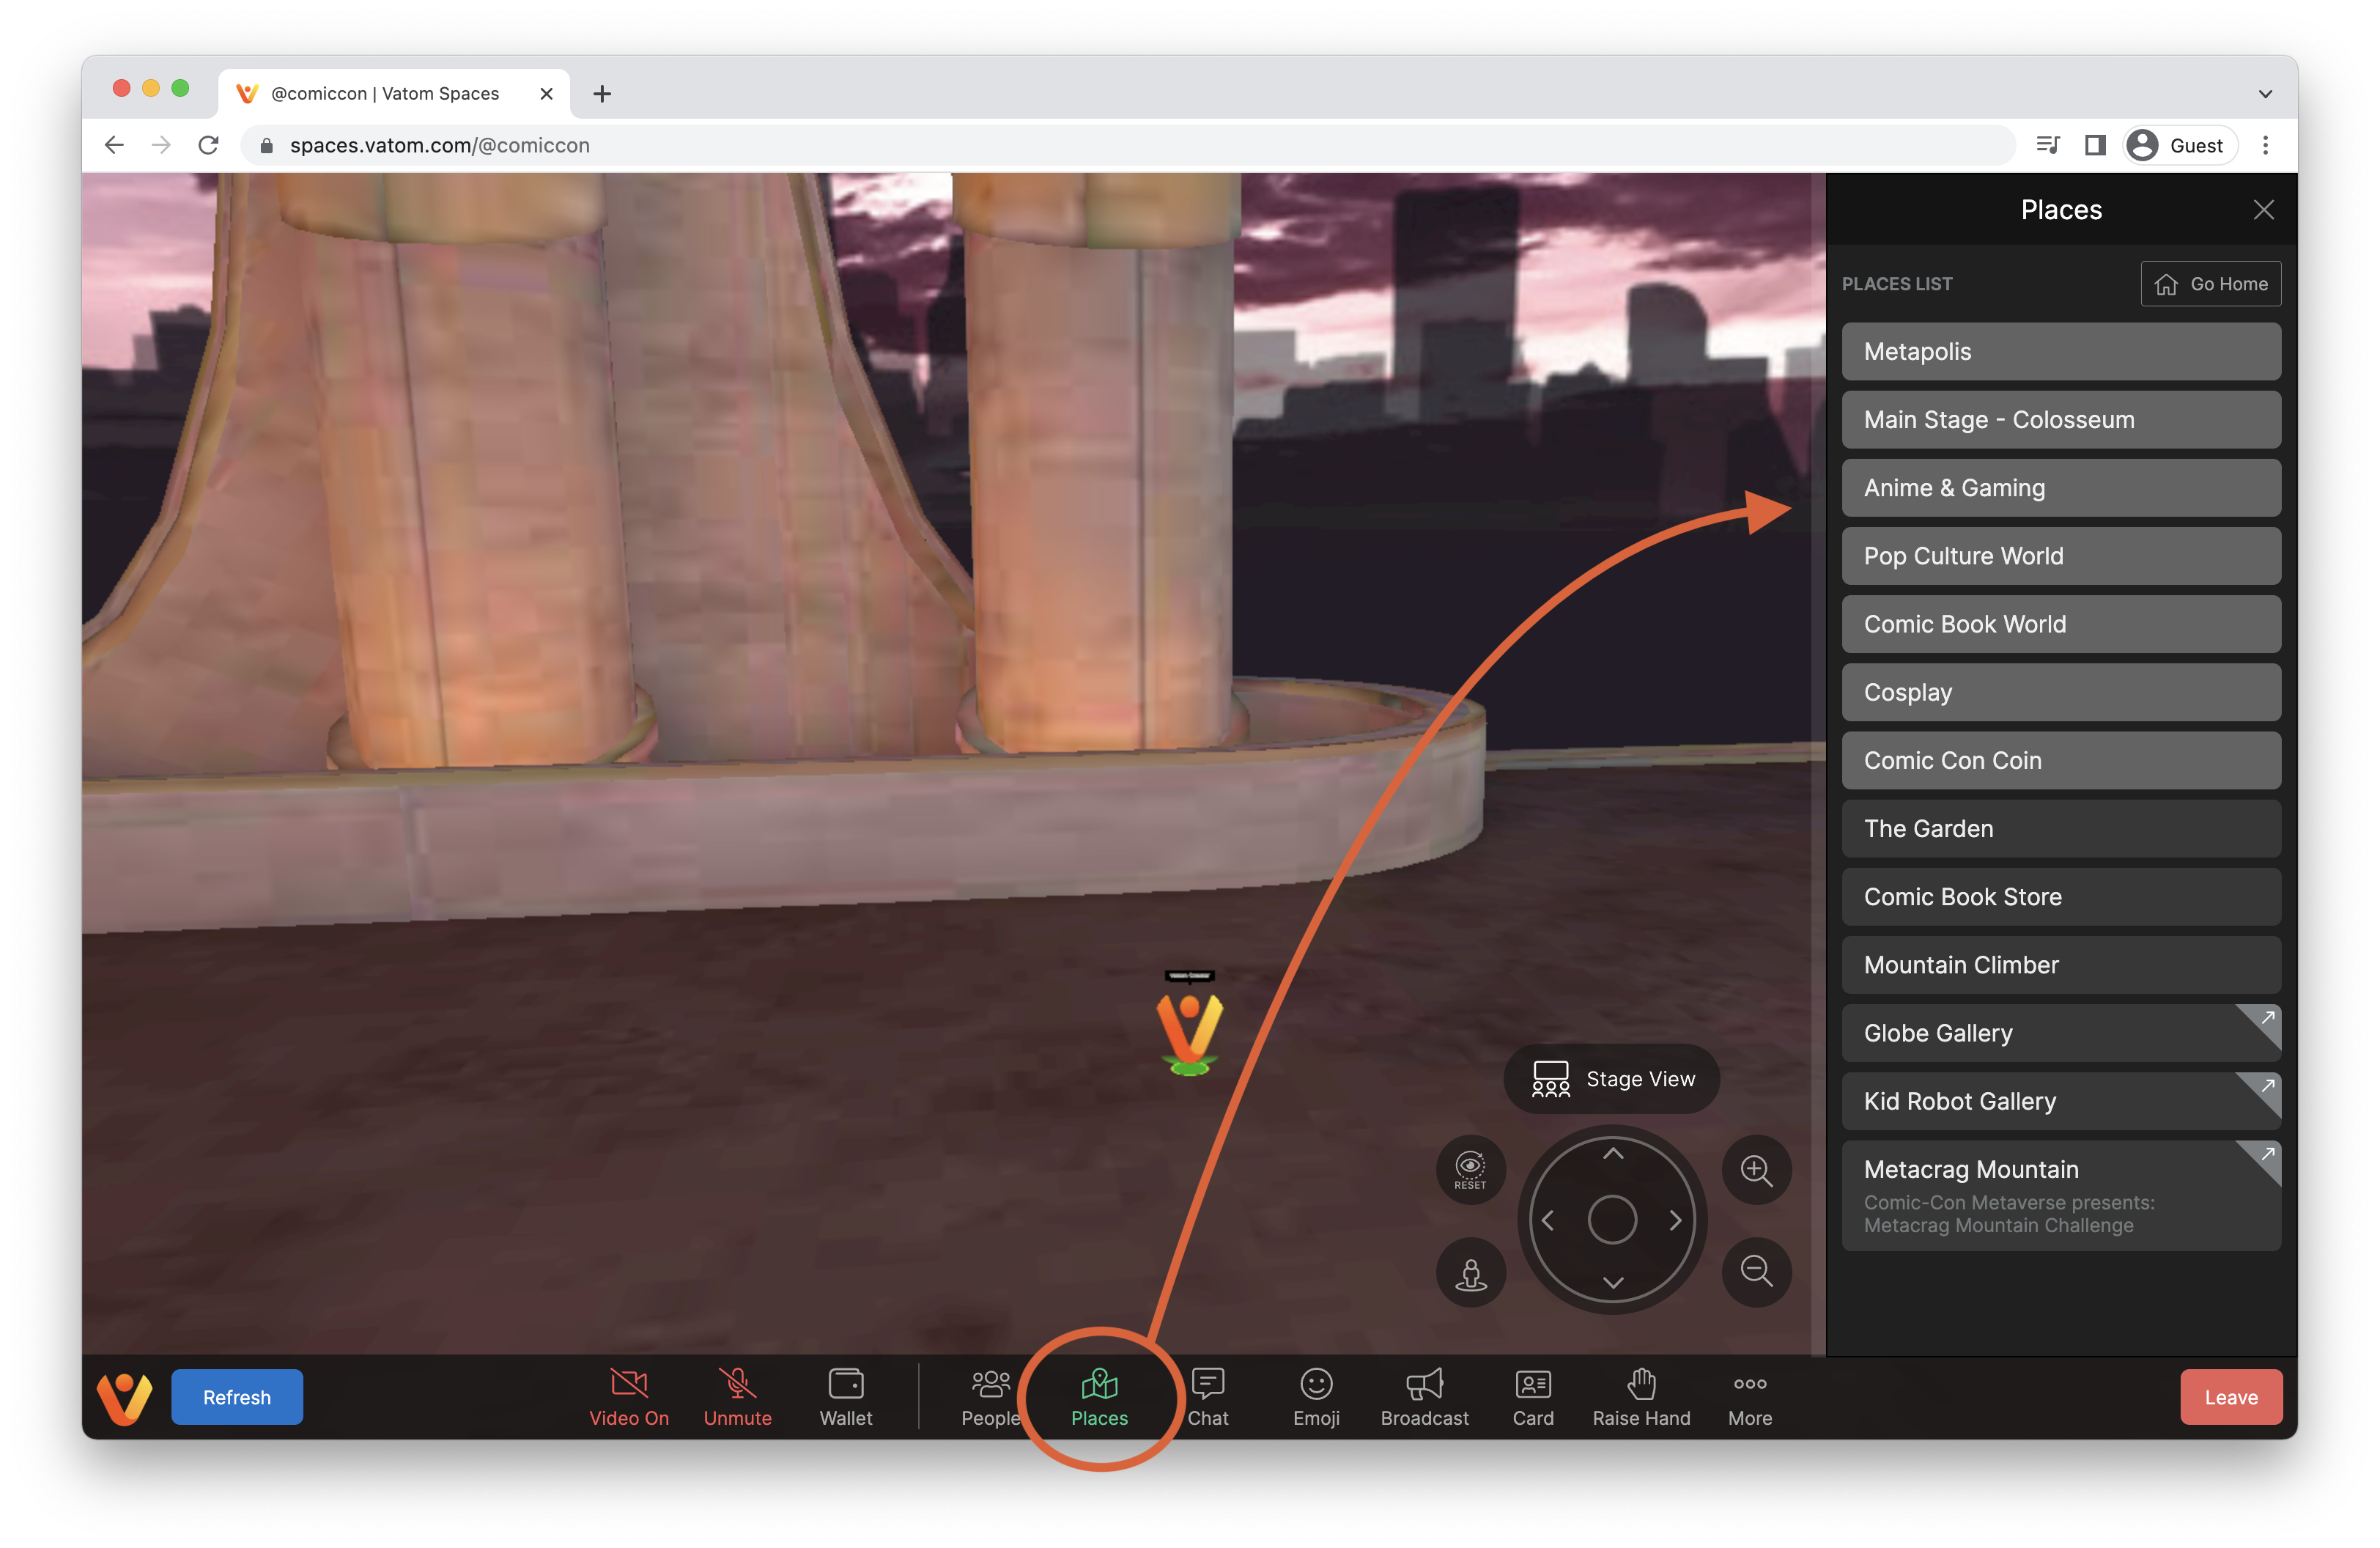
Task: Move backward with the down arrow on joystick
Action: tap(1613, 1283)
